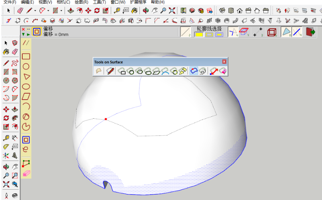Open the arc tool dropdown arrow
Viewport: 322px width, 200px height.
(48, 11)
